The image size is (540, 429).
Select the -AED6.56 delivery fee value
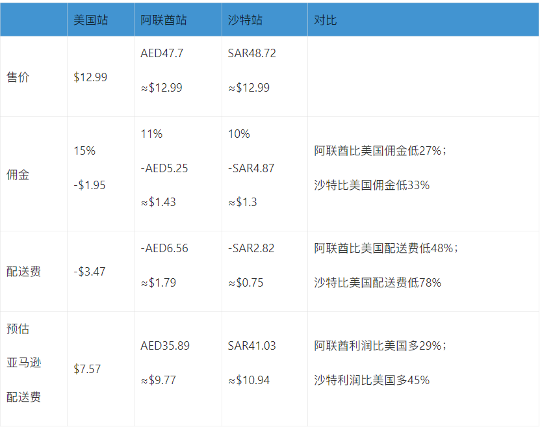tap(164, 248)
